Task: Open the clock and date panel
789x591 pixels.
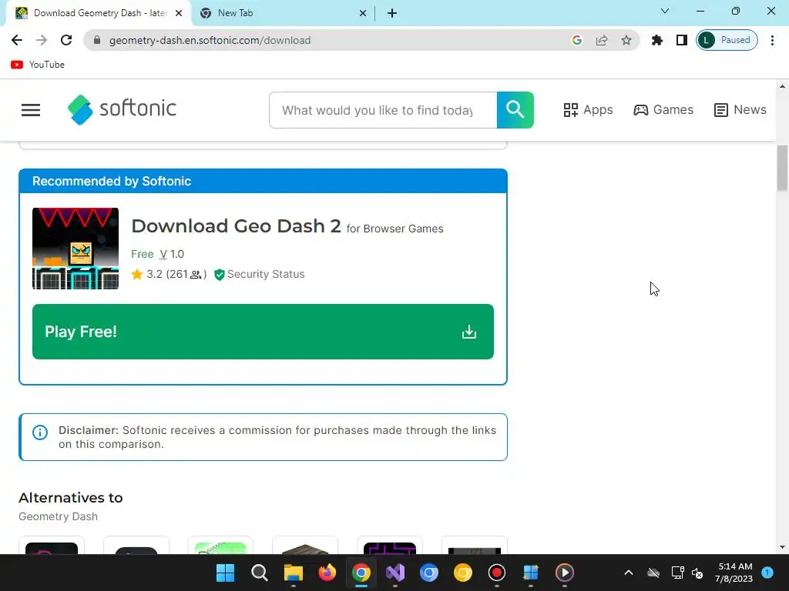Action: coord(734,573)
